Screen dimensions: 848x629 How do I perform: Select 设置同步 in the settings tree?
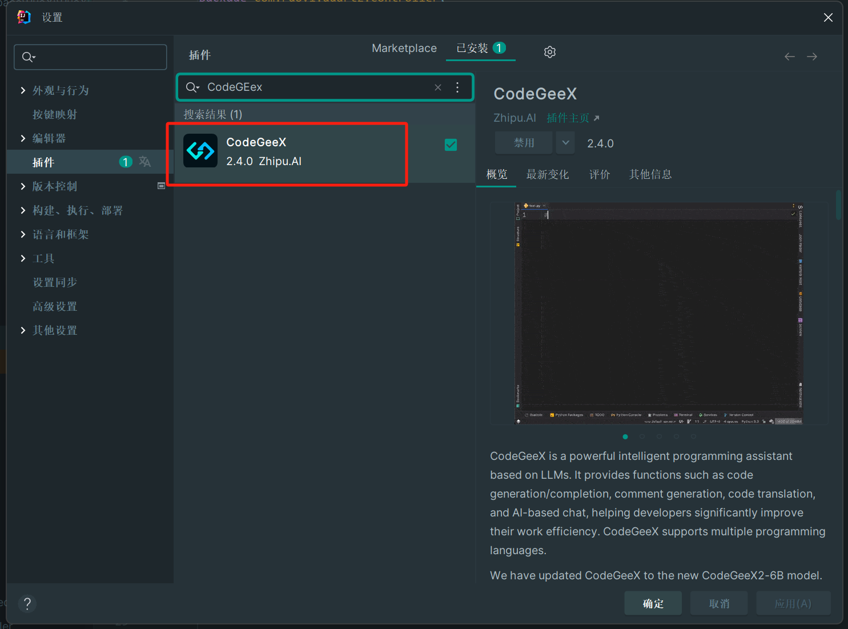point(55,282)
